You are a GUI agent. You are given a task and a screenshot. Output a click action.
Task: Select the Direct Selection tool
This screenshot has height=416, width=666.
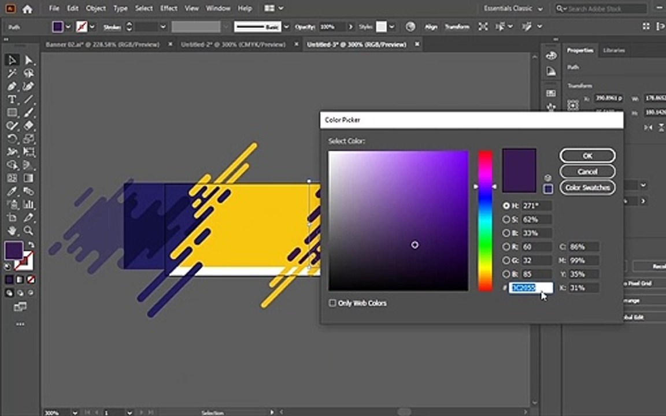click(x=28, y=60)
